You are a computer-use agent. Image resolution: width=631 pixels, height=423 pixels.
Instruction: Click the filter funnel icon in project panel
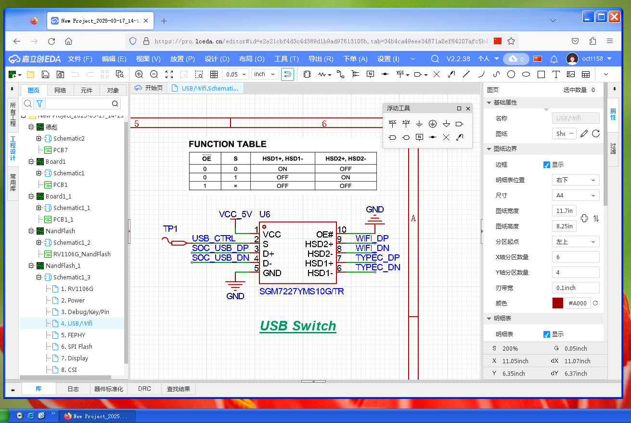(x=39, y=104)
